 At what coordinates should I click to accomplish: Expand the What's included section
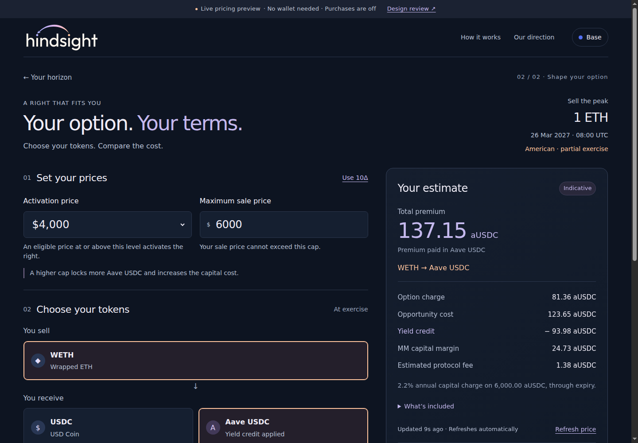[x=426, y=406]
